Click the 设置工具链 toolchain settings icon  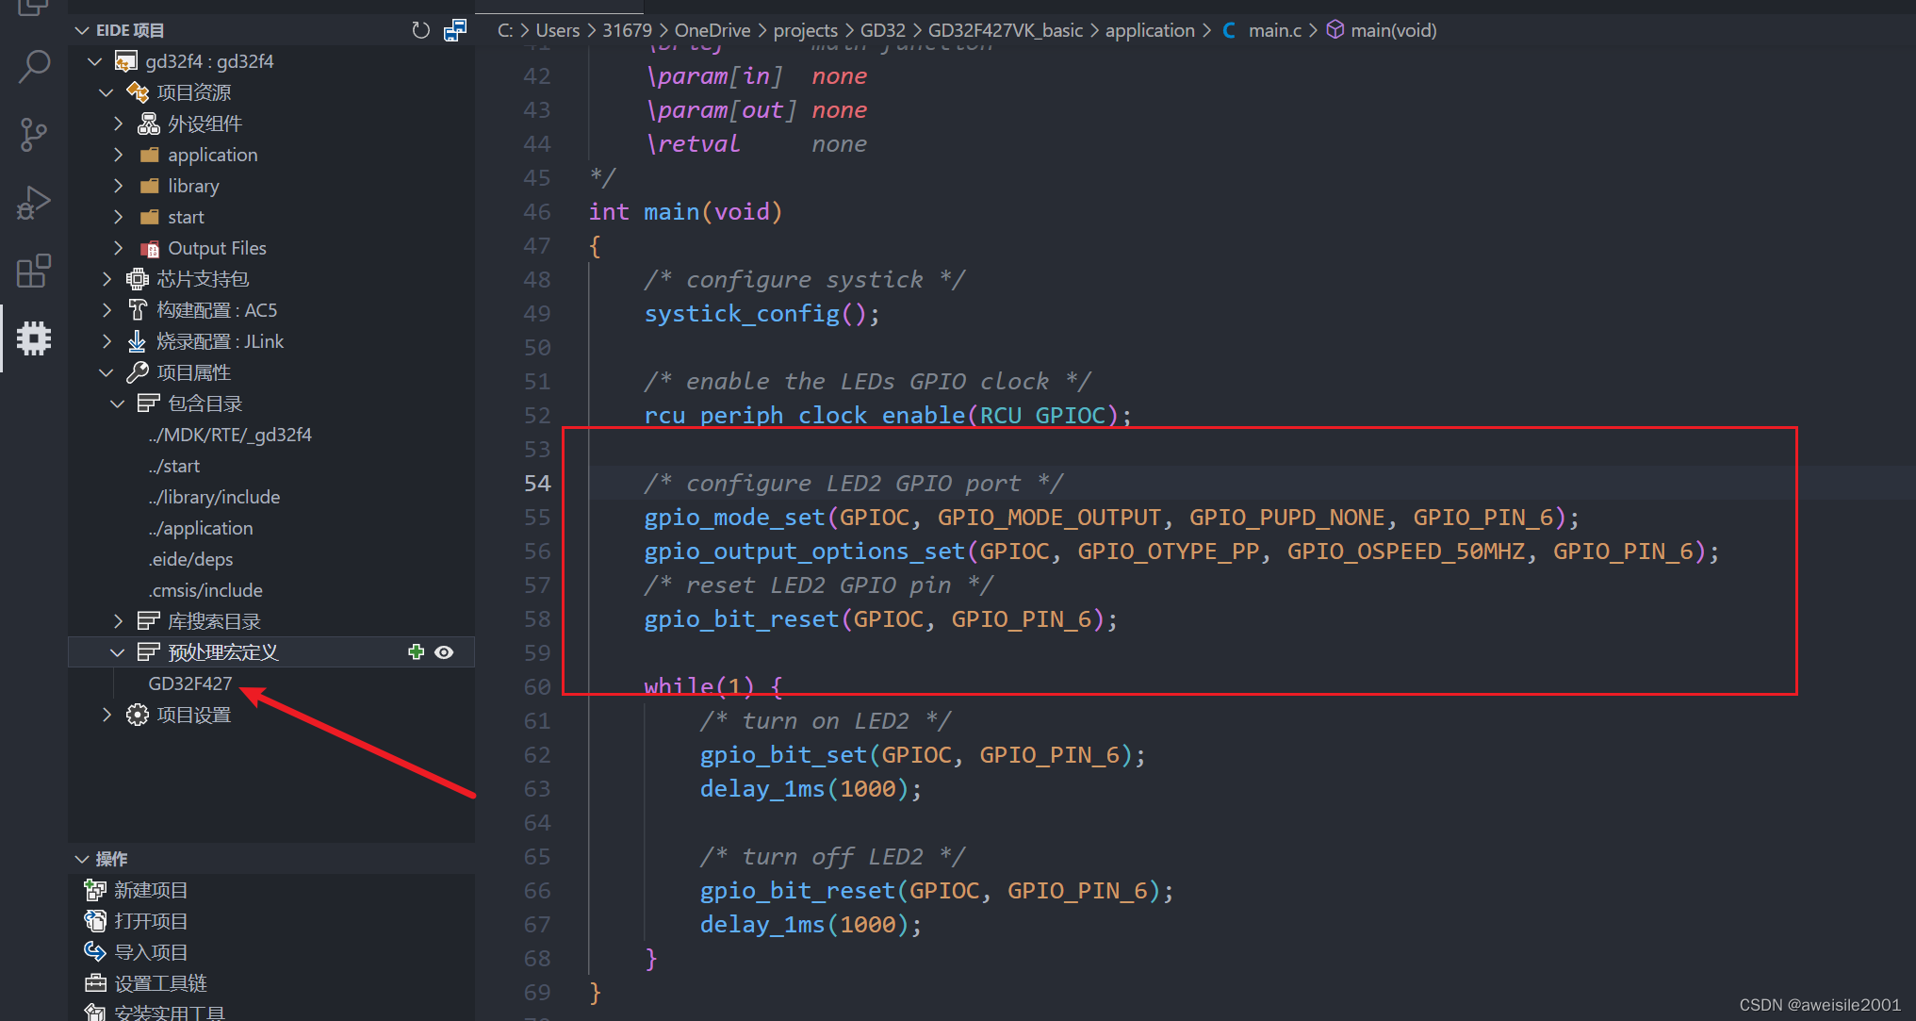(95, 982)
